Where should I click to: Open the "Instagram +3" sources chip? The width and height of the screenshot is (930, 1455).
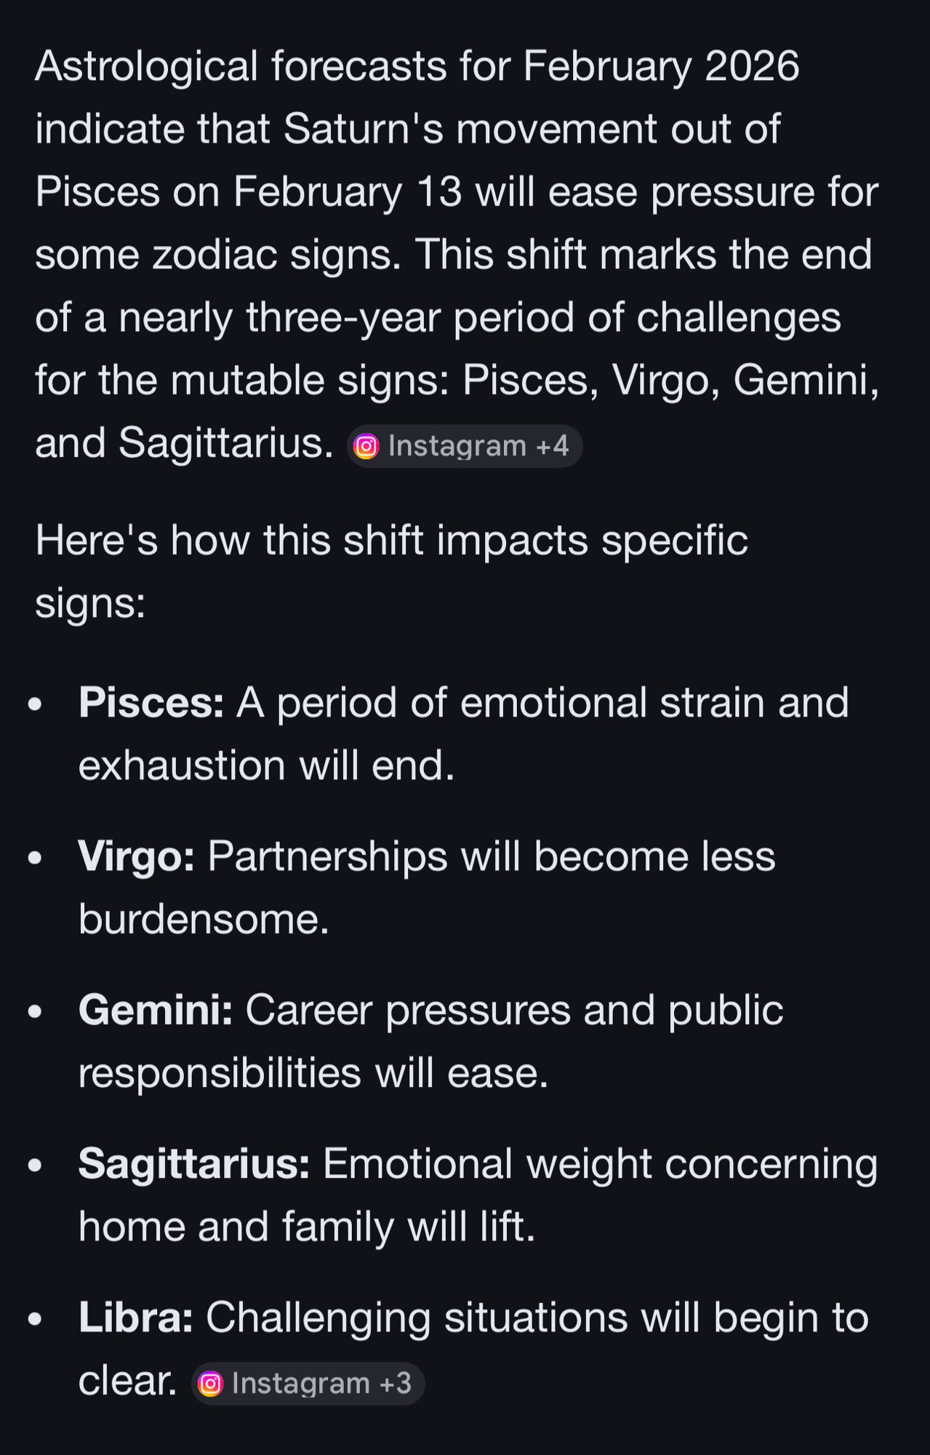(308, 1383)
